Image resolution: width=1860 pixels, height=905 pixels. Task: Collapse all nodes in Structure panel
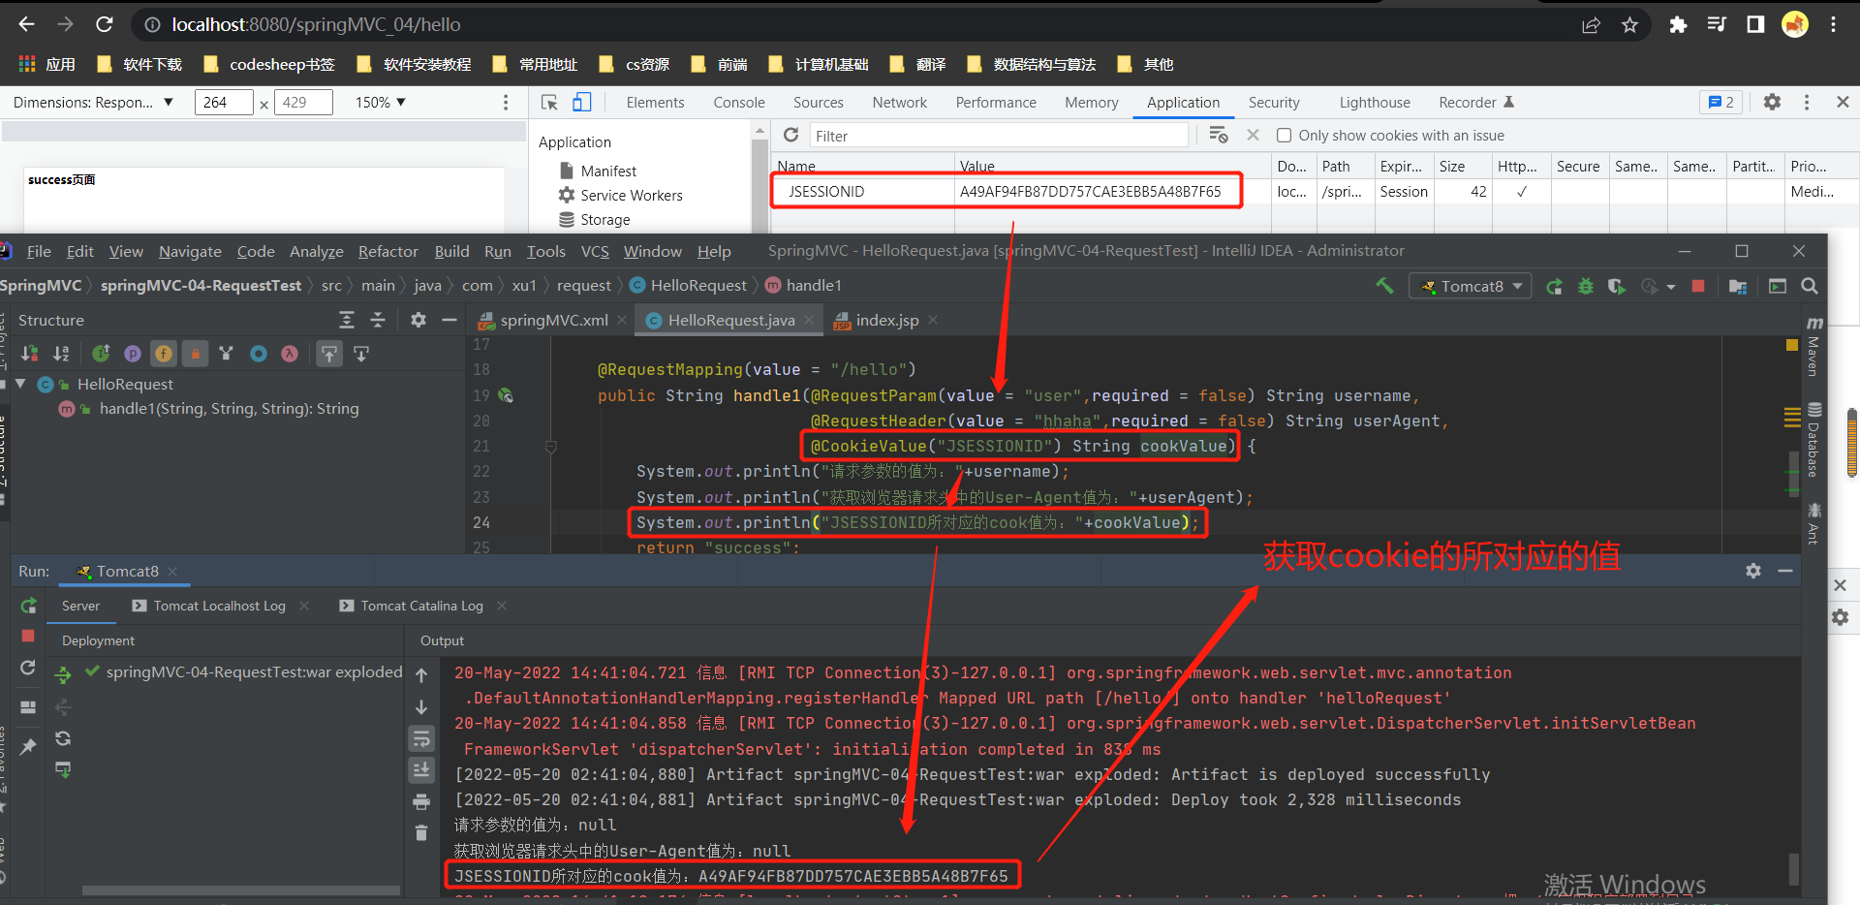378,320
